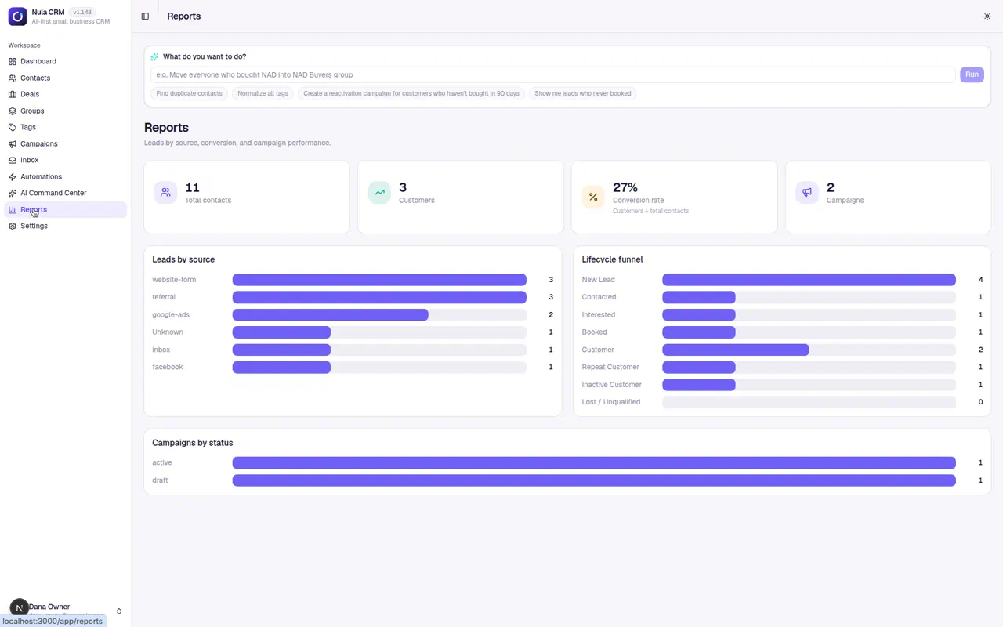Click the Tags label icon in sidebar
Screen dimensions: 1003x627
click(x=13, y=127)
